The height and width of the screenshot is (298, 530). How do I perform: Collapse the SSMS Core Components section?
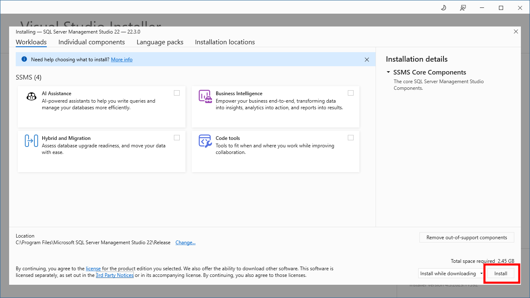click(x=388, y=72)
